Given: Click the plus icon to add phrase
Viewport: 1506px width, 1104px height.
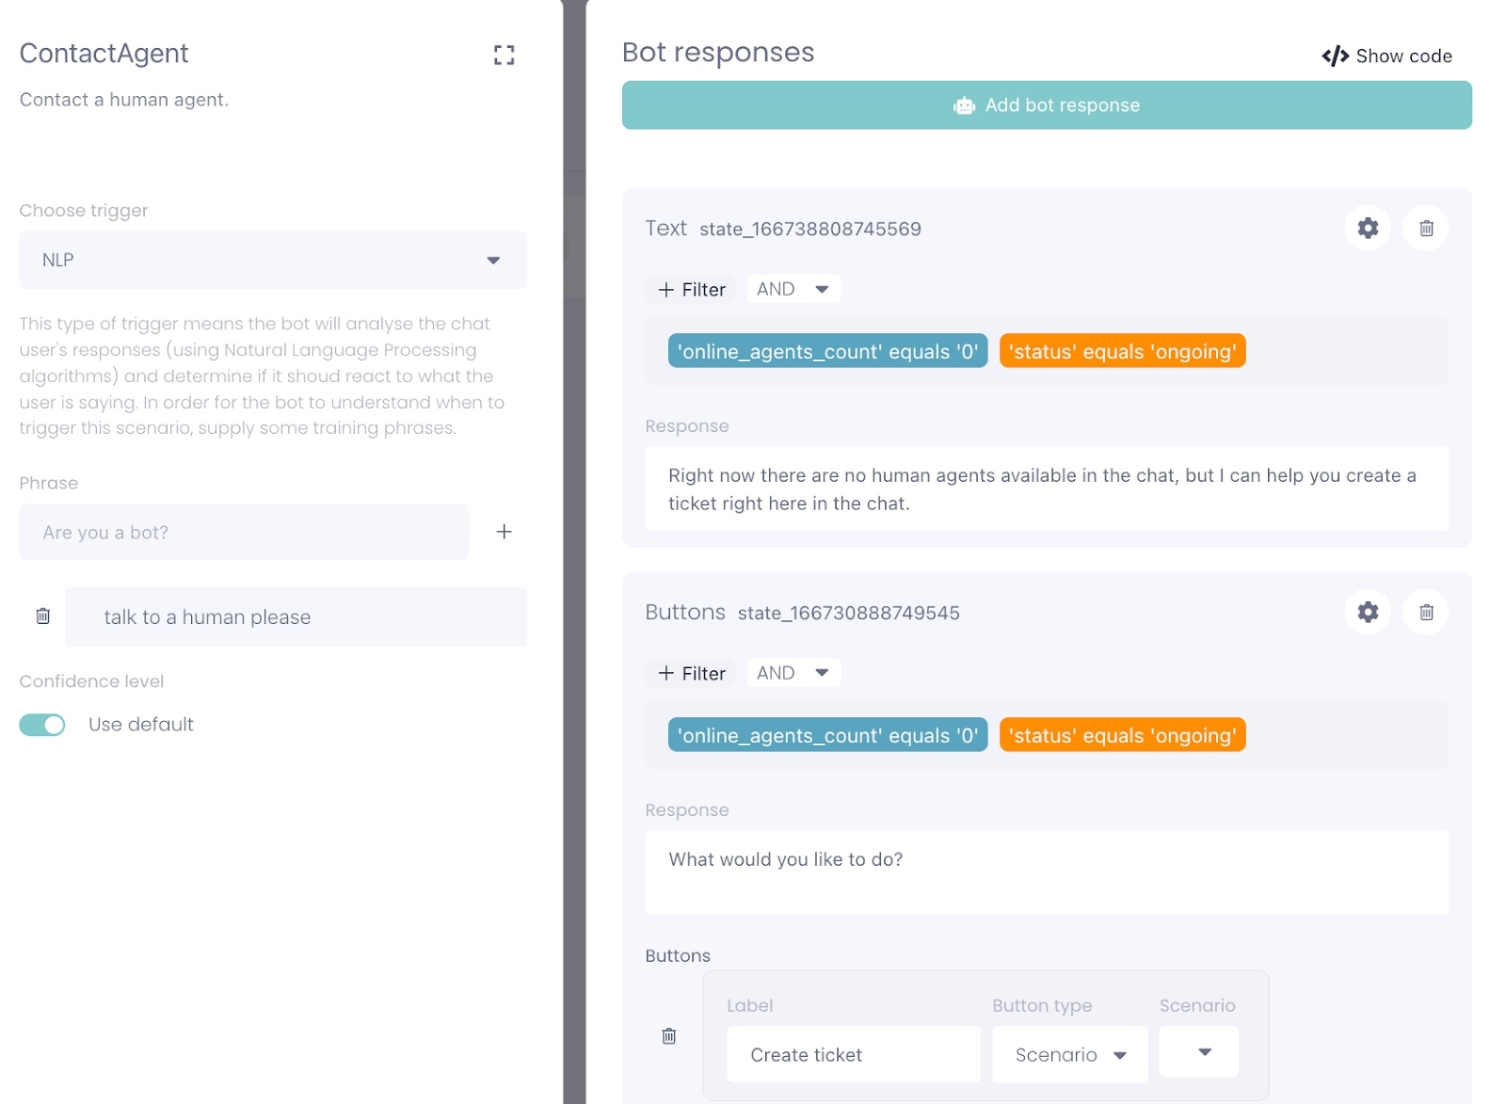Looking at the screenshot, I should 504,532.
